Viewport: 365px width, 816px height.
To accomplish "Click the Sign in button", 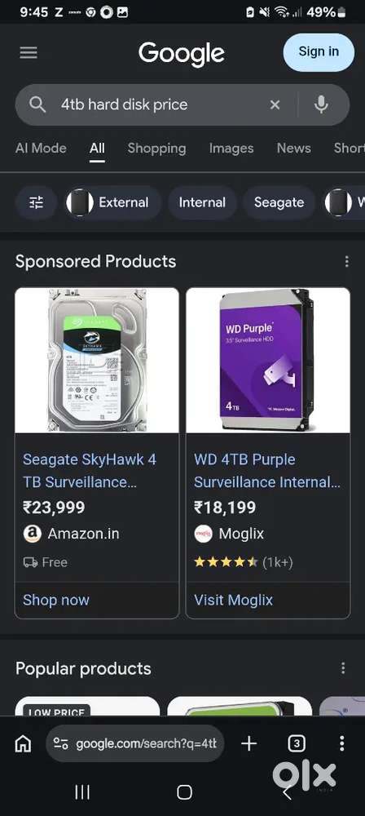I will (319, 52).
